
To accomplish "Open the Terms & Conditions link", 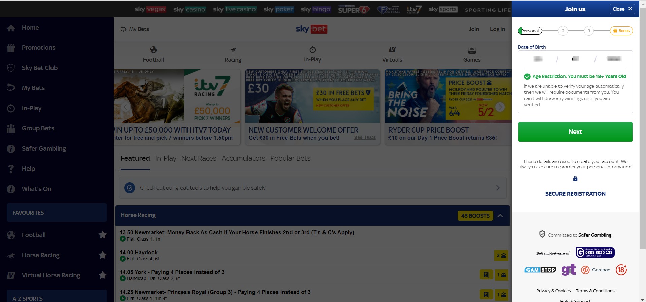I will pos(595,291).
